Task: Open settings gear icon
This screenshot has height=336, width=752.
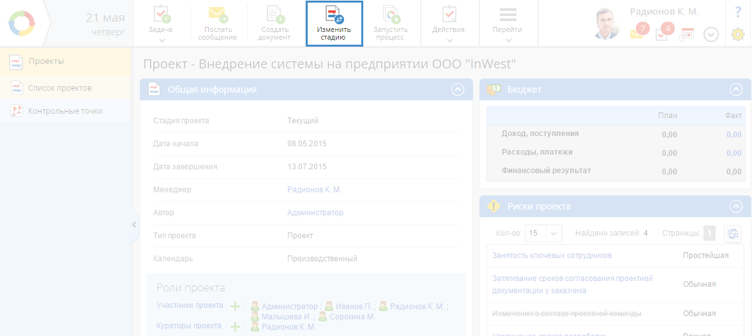Action: click(x=738, y=35)
